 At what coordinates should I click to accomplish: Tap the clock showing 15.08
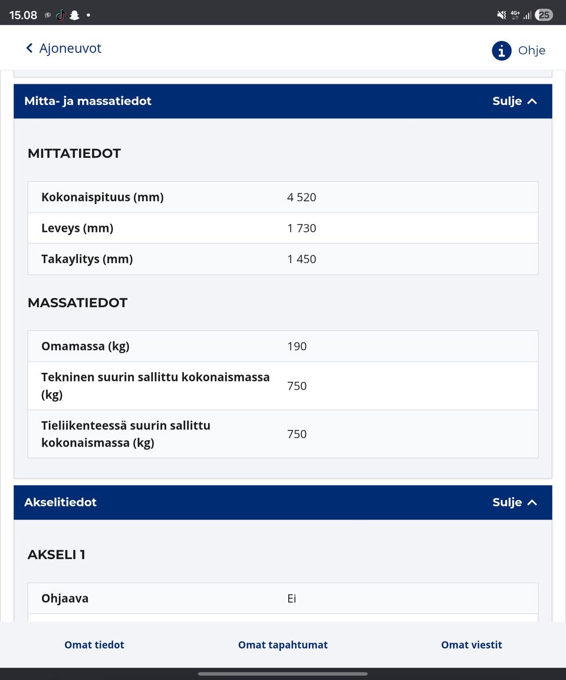(x=23, y=15)
